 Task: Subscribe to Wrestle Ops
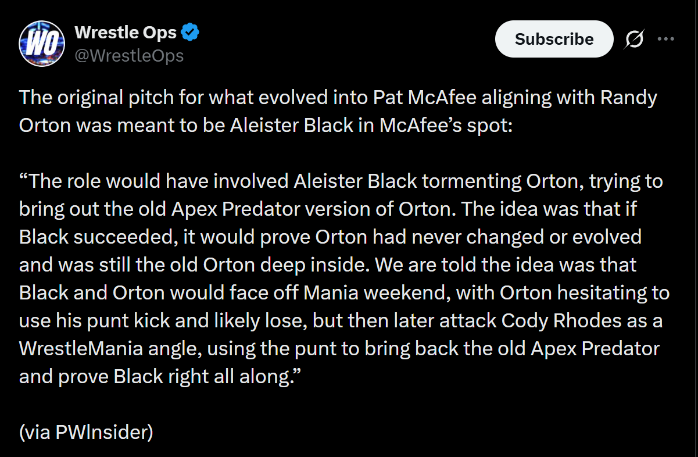(x=554, y=39)
